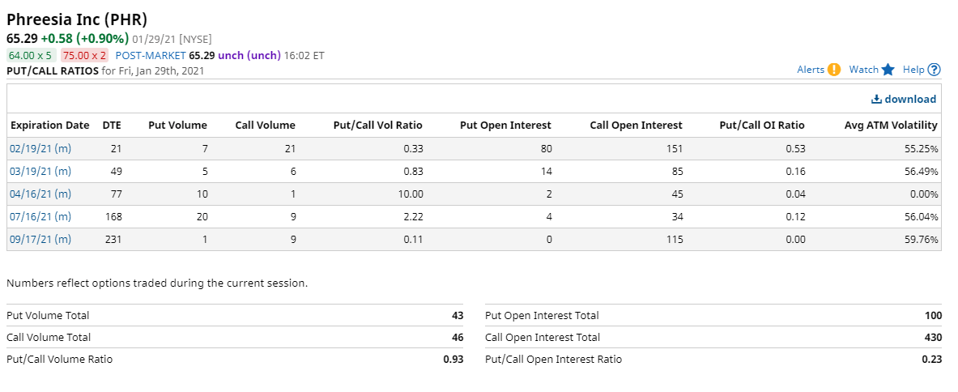This screenshot has height=392, width=958.
Task: Click the blue Watch star icon
Action: click(x=888, y=70)
